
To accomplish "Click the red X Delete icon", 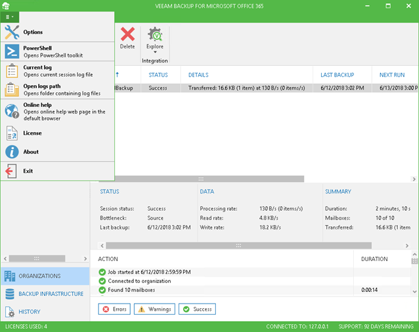I will point(128,34).
